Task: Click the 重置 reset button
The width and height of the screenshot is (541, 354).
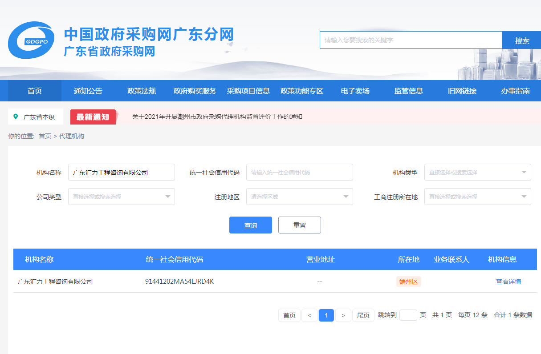Action: 299,225
